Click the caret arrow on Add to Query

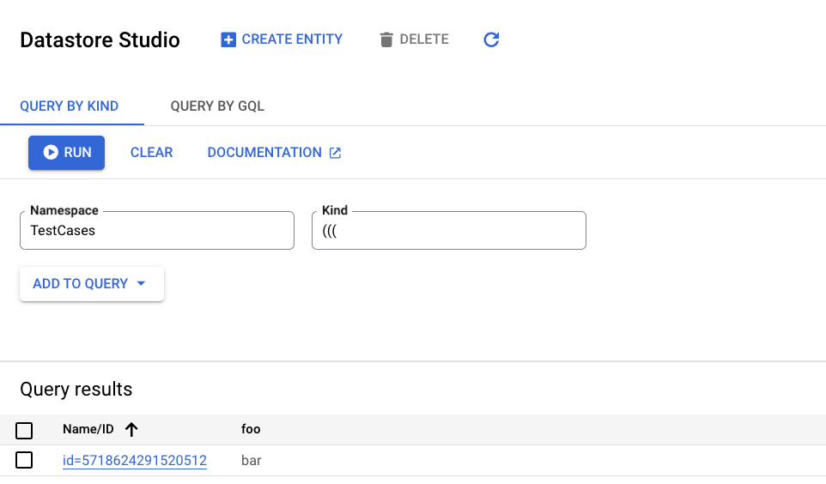142,284
